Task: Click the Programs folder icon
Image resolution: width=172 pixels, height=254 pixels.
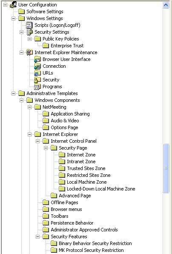Action: (37, 87)
